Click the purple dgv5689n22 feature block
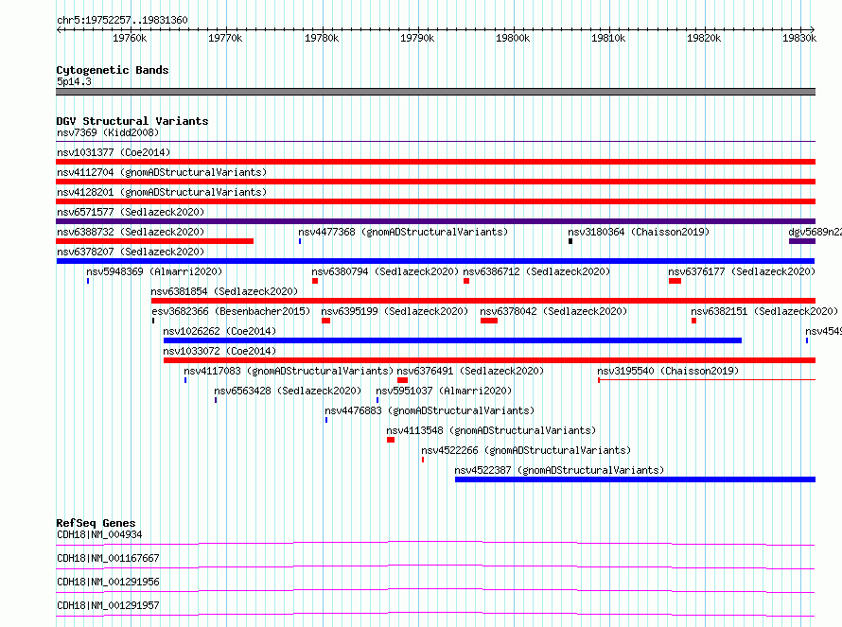This screenshot has width=842, height=627. [x=801, y=241]
